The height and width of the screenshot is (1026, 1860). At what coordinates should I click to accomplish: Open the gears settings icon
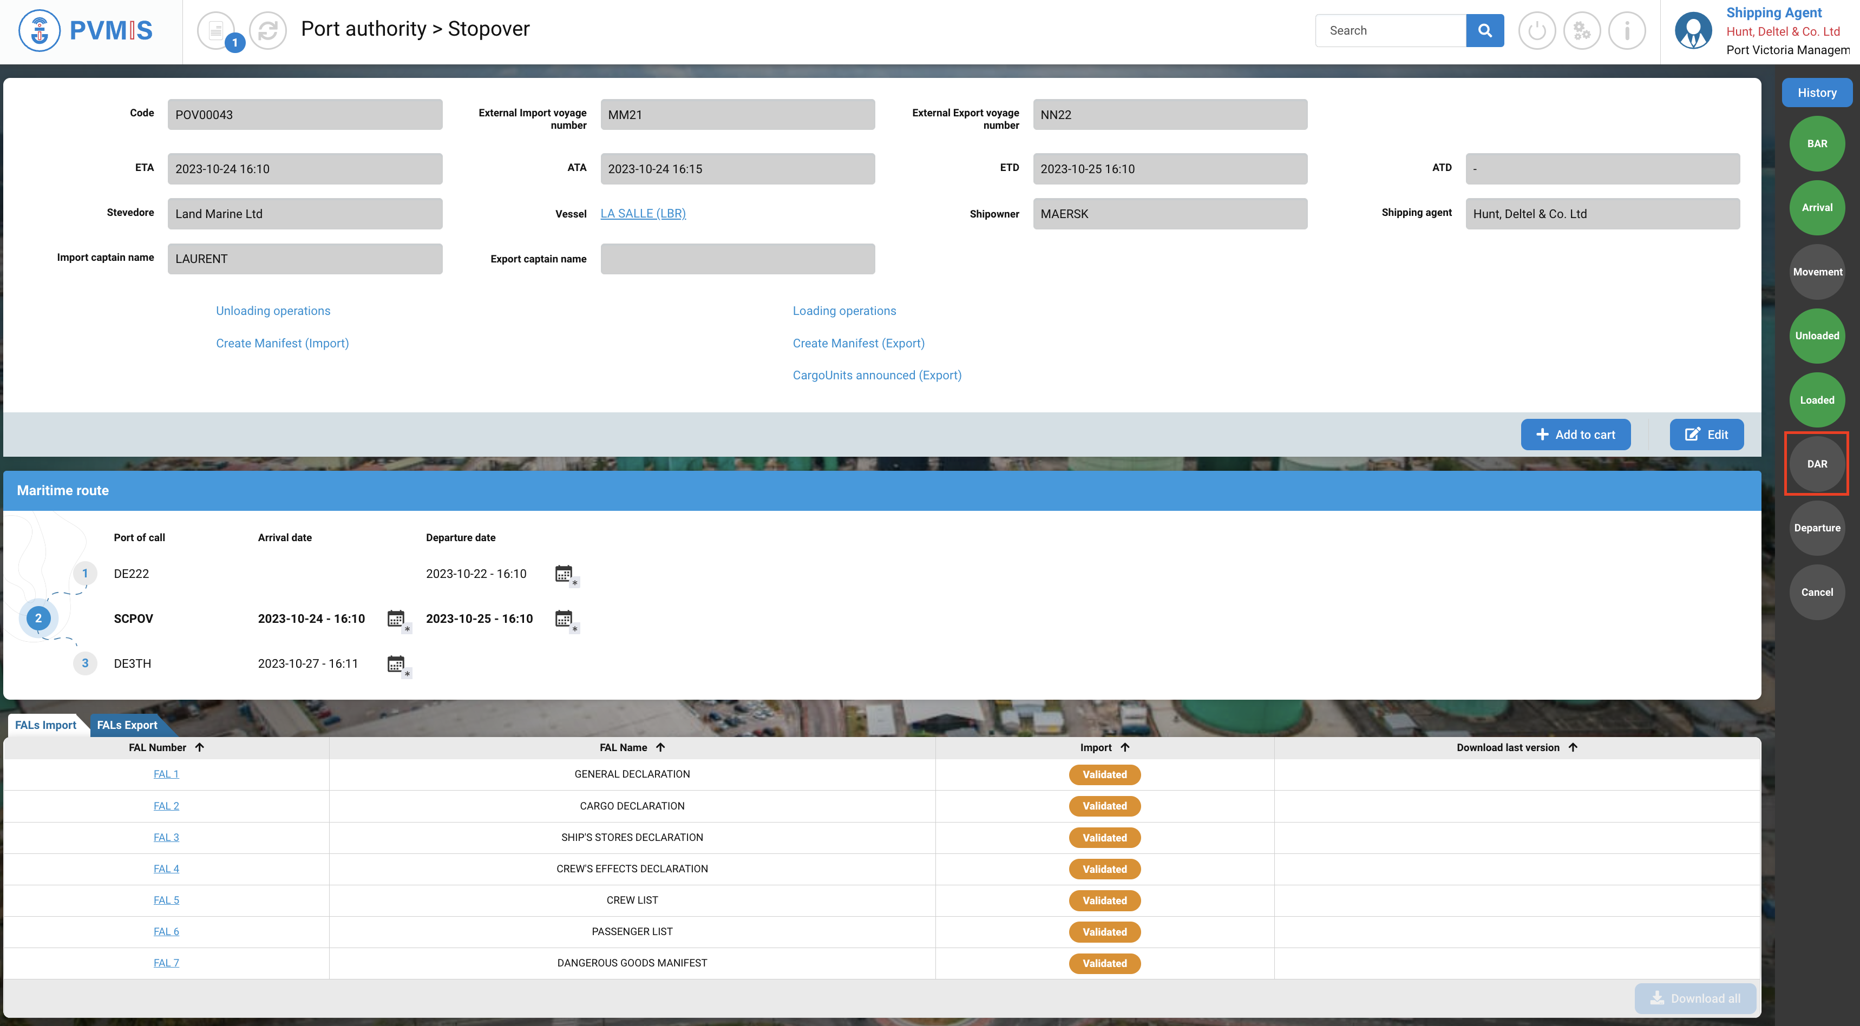(x=1581, y=30)
